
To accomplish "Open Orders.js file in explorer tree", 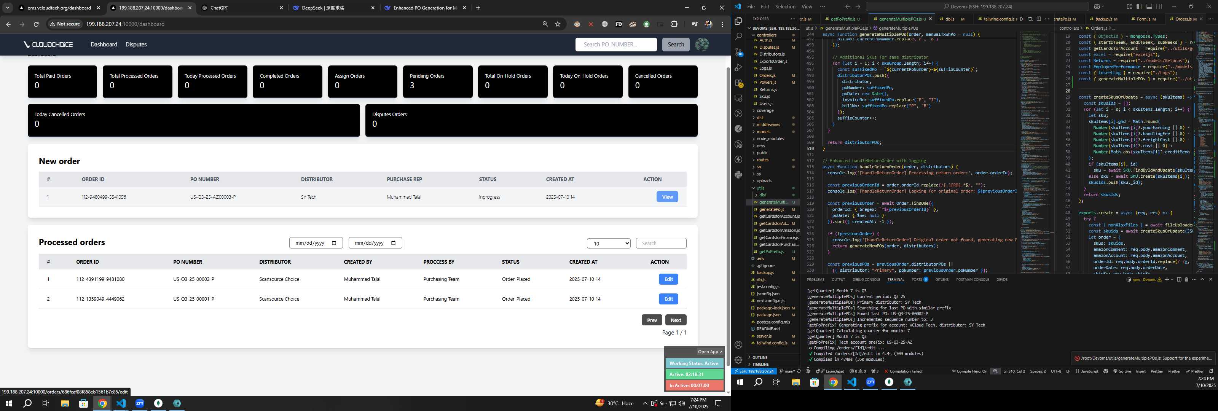I will [767, 75].
